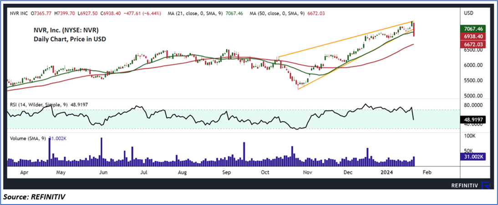Click the Source: REFINITIV caption
The width and height of the screenshot is (498, 205).
(34, 197)
